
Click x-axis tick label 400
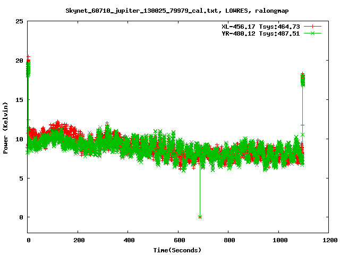pyautogui.click(x=129, y=240)
